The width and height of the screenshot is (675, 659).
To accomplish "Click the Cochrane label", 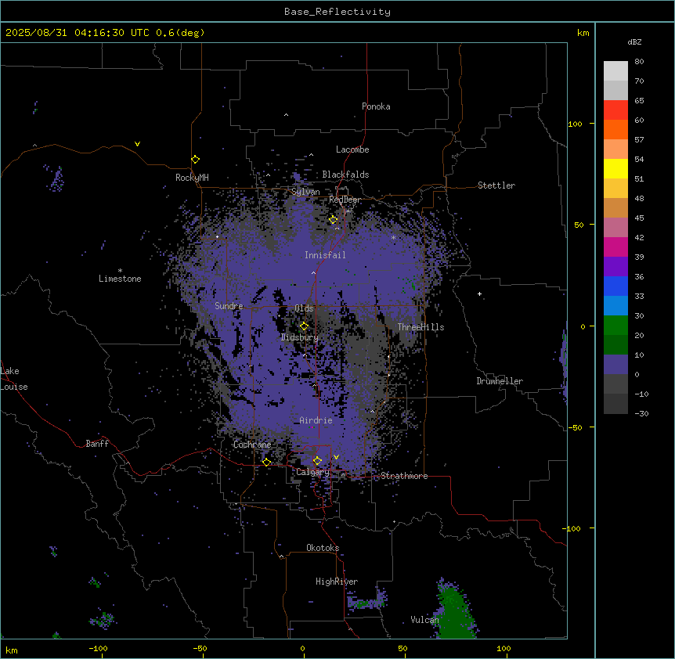I will click(x=252, y=445).
